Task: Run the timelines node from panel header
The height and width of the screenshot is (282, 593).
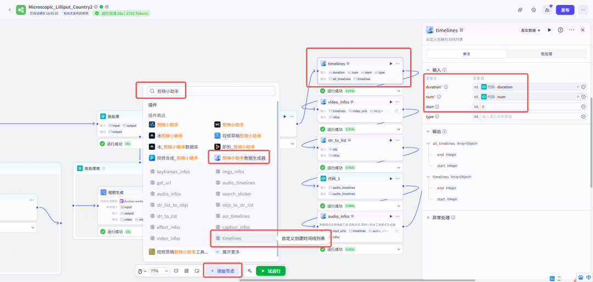Action: click(550, 30)
